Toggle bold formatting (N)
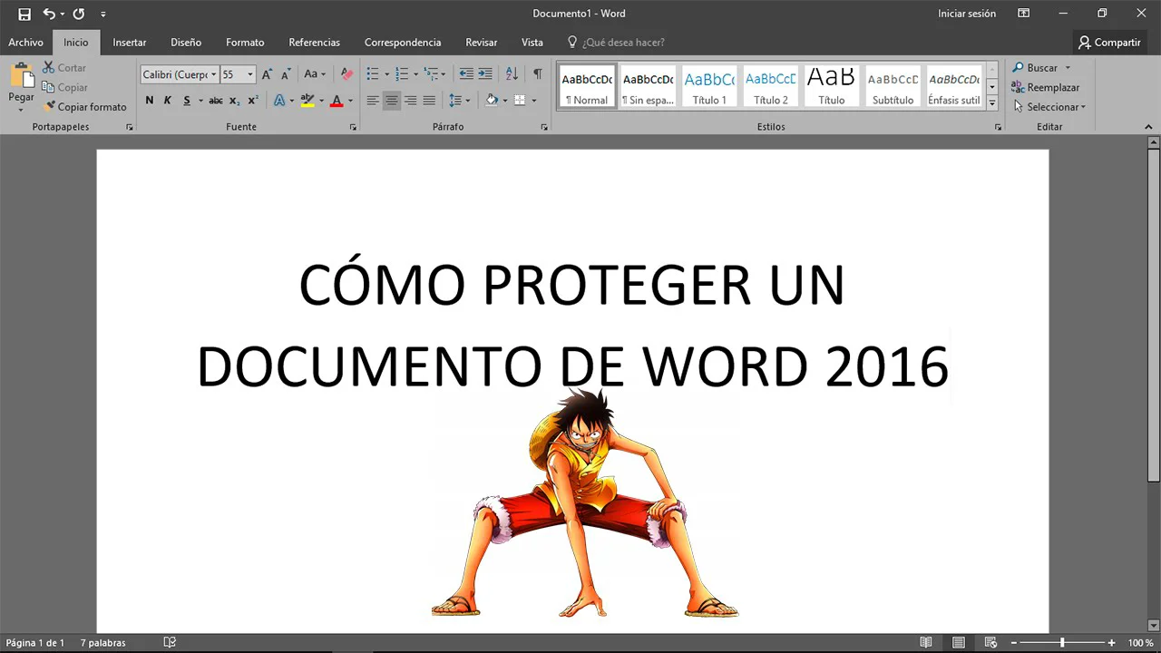 [x=150, y=101]
